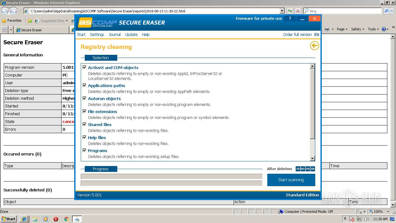Screen dimensions: 396x223
Task: Open the Start menu item in Secure Eraser
Action: [81, 34]
